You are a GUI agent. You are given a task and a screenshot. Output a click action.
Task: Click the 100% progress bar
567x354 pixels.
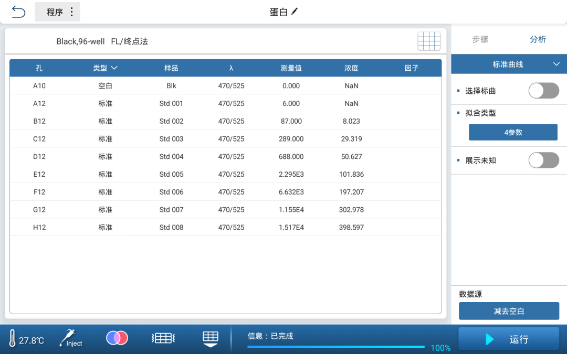click(x=335, y=347)
